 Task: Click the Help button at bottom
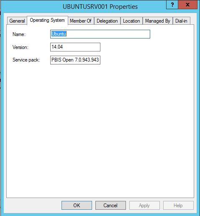point(178,205)
